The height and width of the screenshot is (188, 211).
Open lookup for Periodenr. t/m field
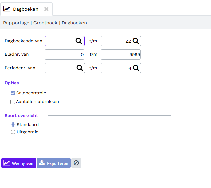point(136,68)
